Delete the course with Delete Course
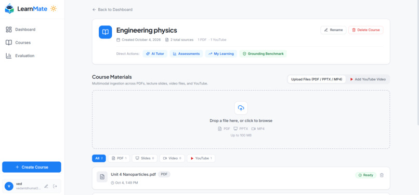The width and height of the screenshot is (419, 195). [365, 30]
